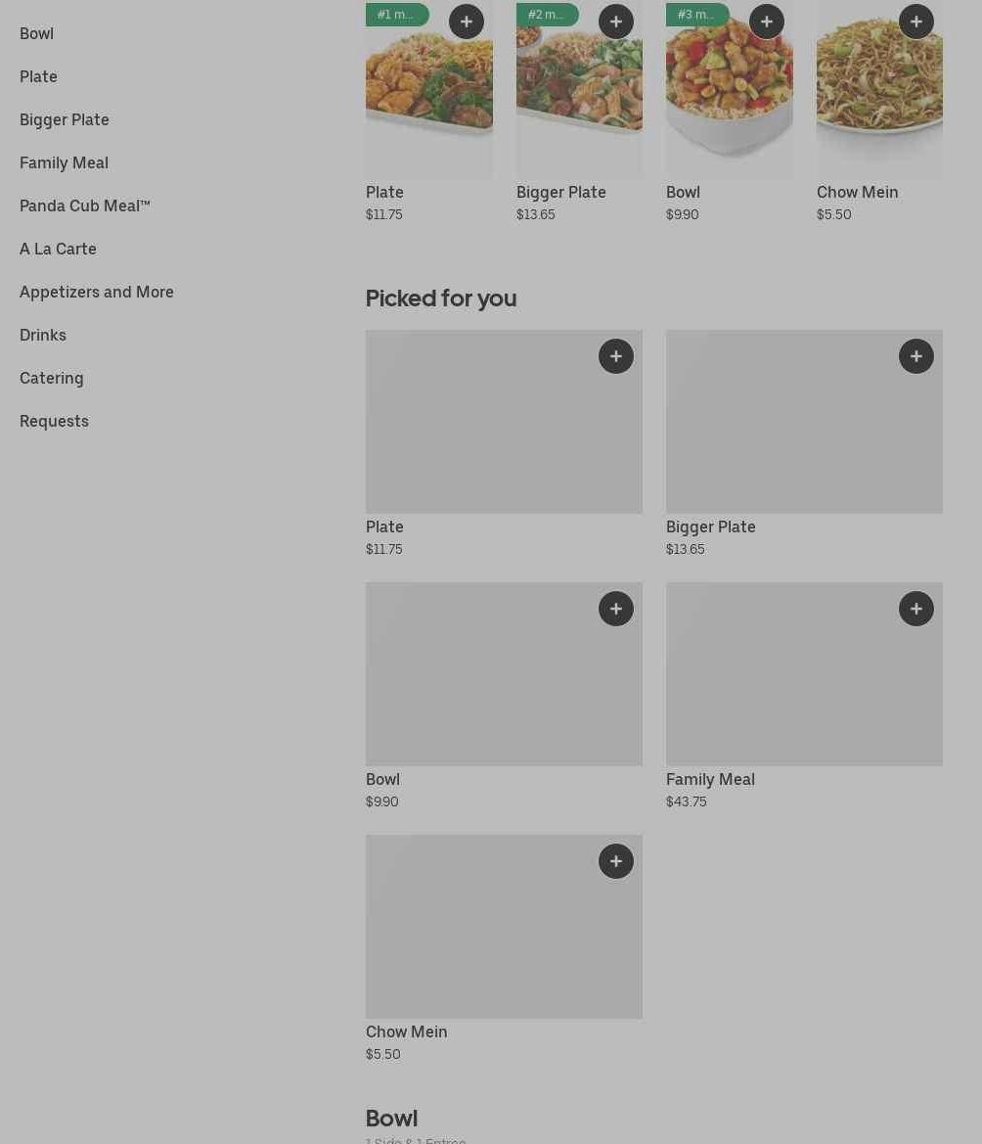Add Bigger Plate under Picked for you
This screenshot has width=982, height=1144.
pos(916,356)
